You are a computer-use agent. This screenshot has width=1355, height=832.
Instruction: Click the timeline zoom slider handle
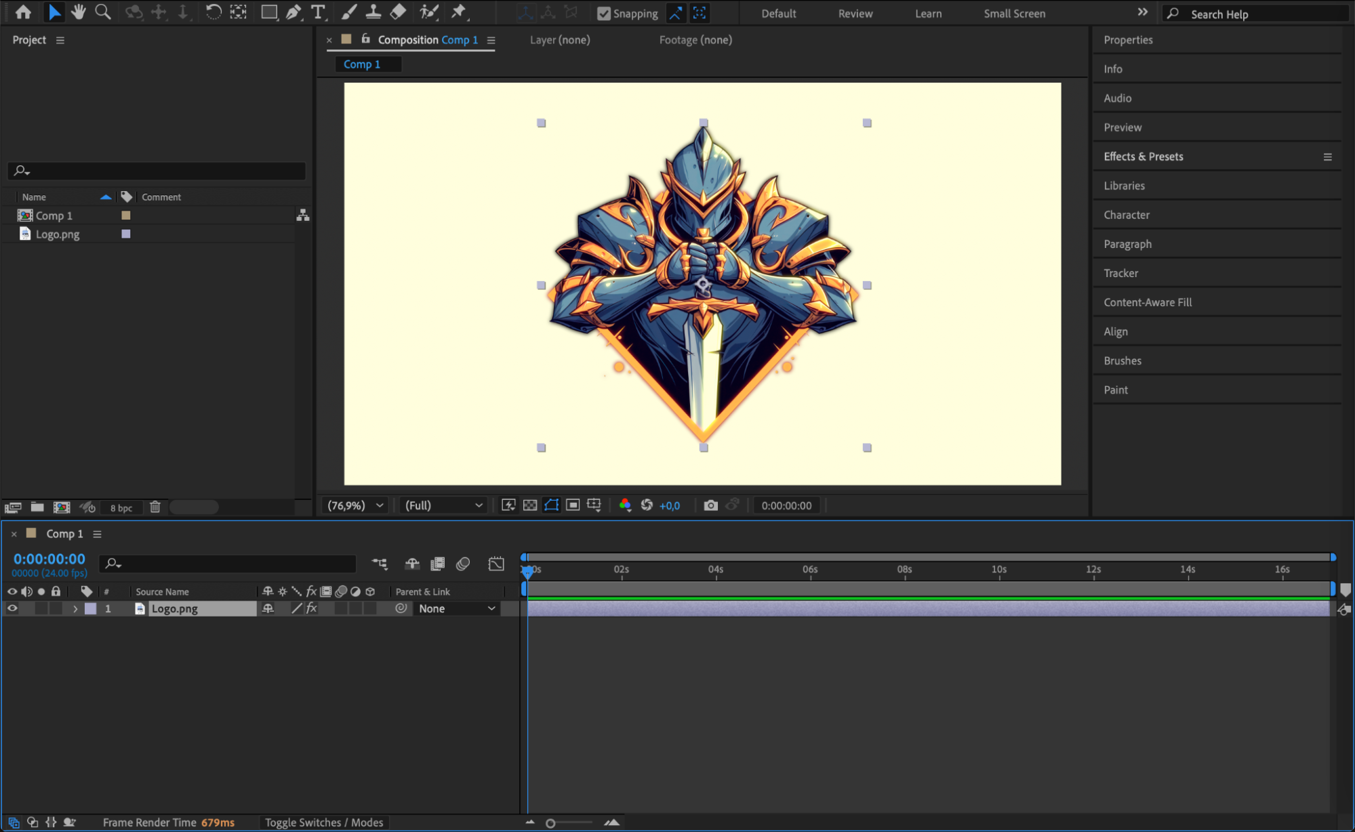tap(550, 823)
